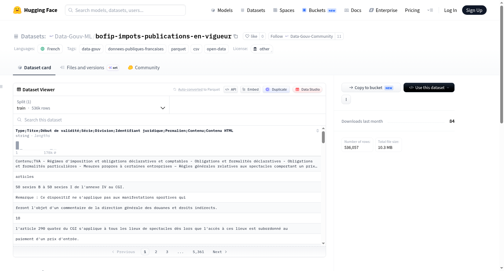Open Buckets in the top navigation

[319, 10]
